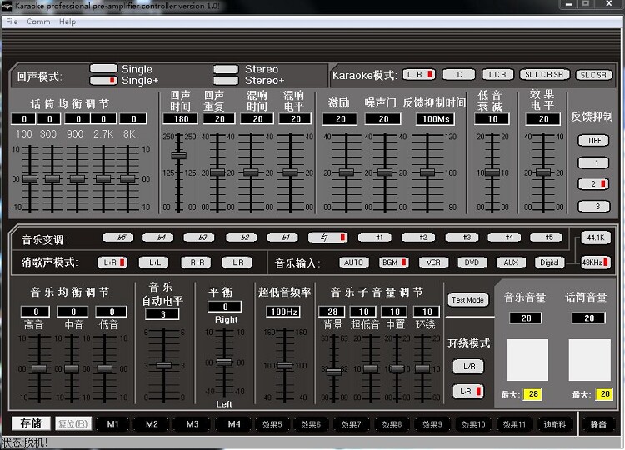The height and width of the screenshot is (450, 625).
Task: Click the 100 Hz mic EQ slider
Action: tap(30, 178)
